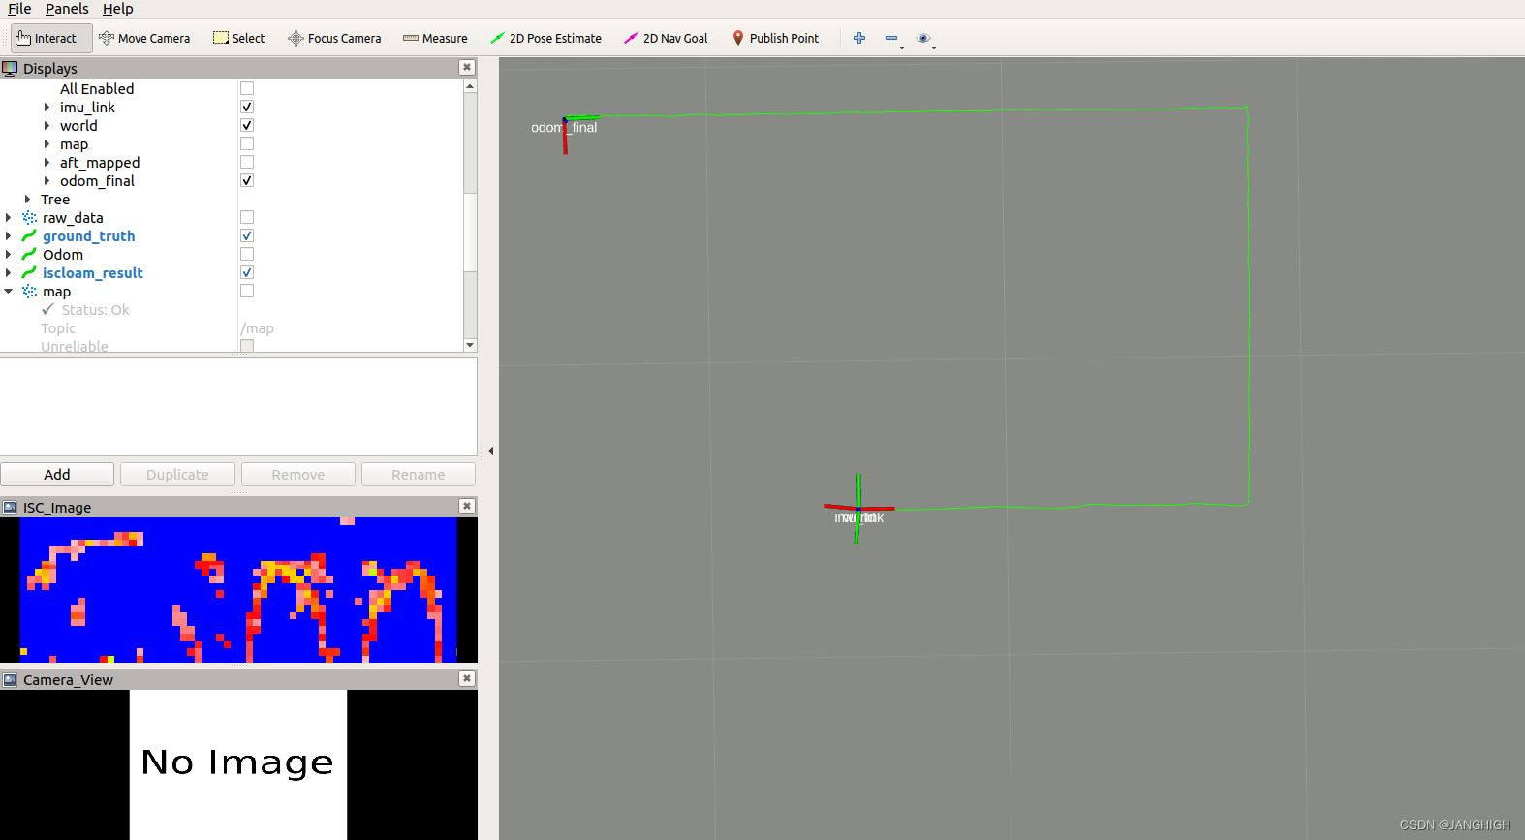Disable the ground_truth display checkbox

pos(247,235)
